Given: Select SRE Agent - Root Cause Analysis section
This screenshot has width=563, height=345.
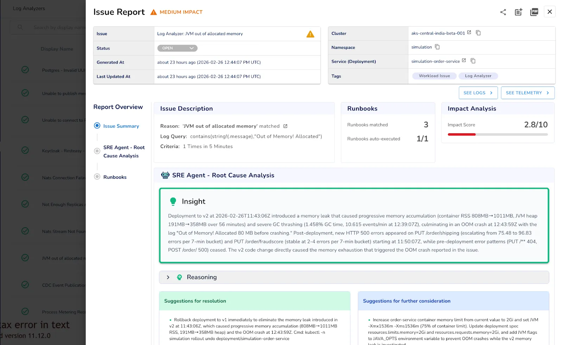Looking at the screenshot, I should click(x=97, y=151).
